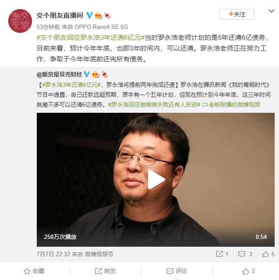Click the crown membership badge next to 交个朋友直播间
Image resolution: width=279 pixels, height=280 pixels.
[98, 16]
